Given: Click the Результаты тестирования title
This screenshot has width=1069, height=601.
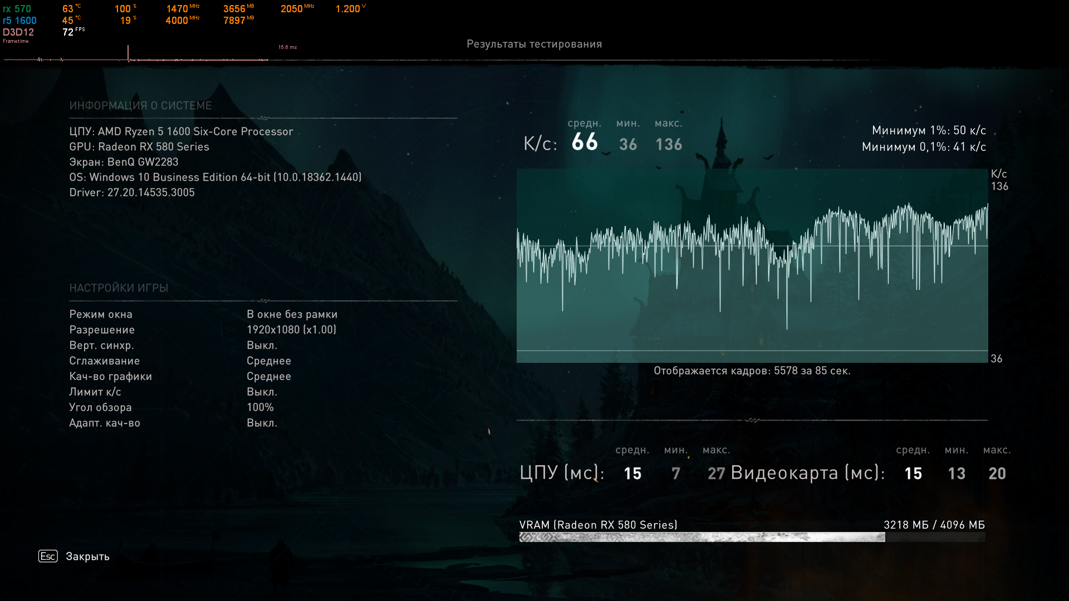Looking at the screenshot, I should pyautogui.click(x=534, y=44).
